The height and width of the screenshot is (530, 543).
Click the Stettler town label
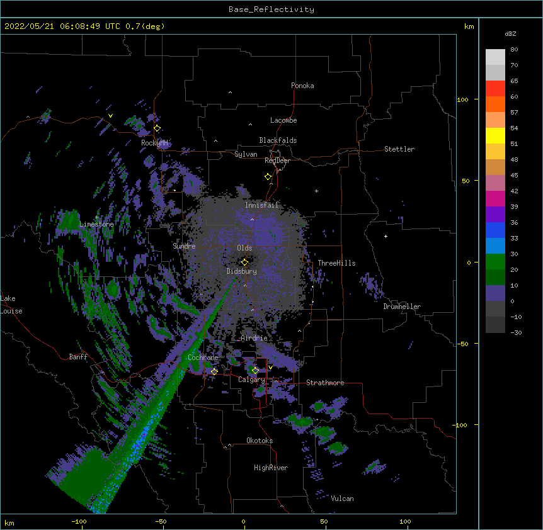pyautogui.click(x=399, y=149)
